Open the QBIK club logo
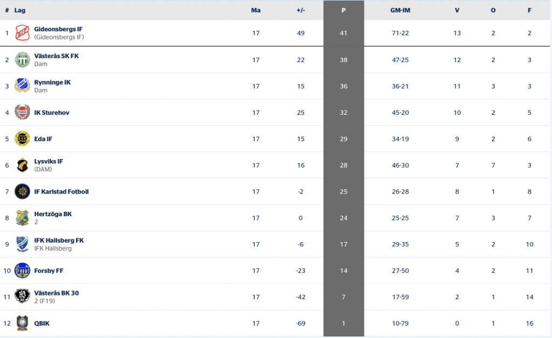552x338 pixels. 22,323
